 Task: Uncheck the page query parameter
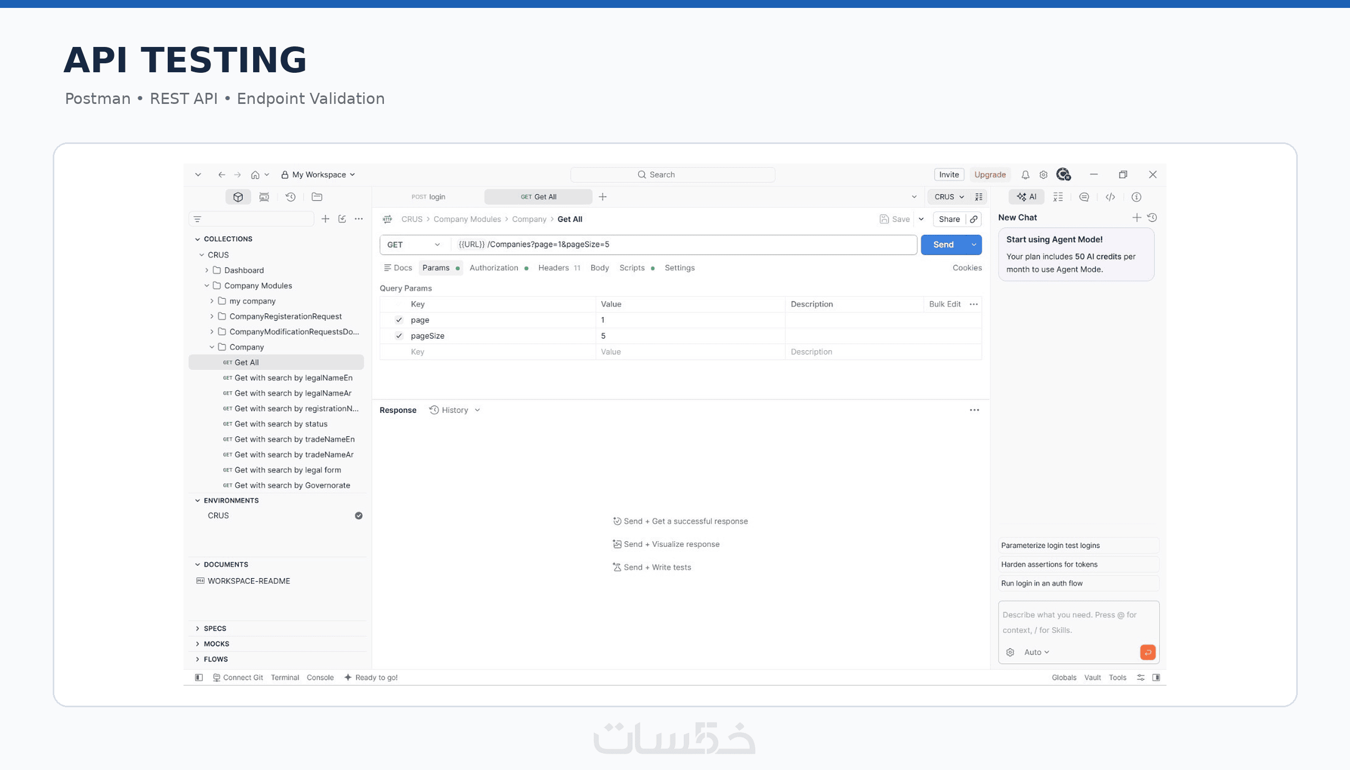(399, 320)
